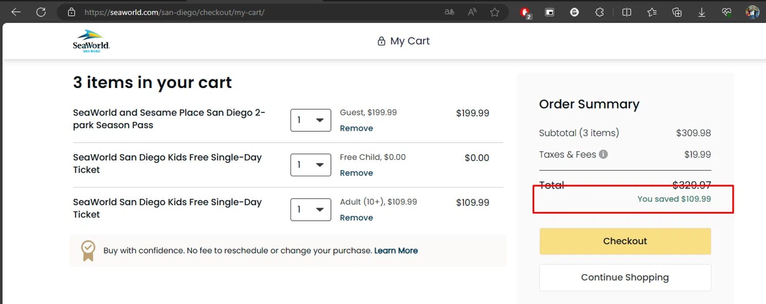Image resolution: width=766 pixels, height=304 pixels.
Task: Click the SeaWorld San Diego logo
Action: [91, 41]
